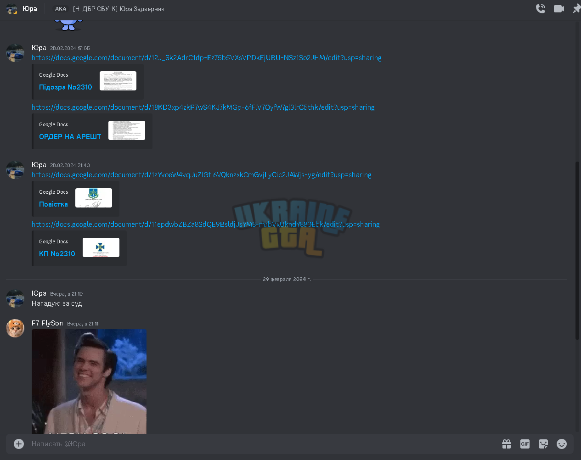Click the Юра name in the header
The height and width of the screenshot is (460, 581).
tap(30, 9)
